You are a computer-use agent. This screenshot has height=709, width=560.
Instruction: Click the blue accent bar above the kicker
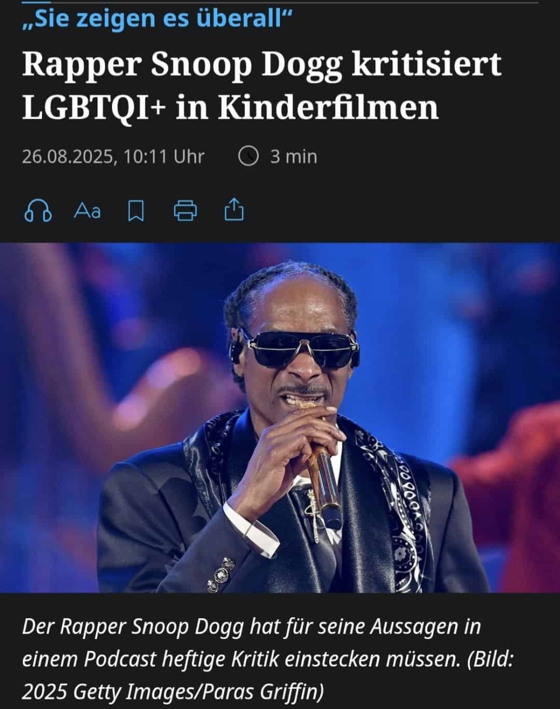(36, 2)
